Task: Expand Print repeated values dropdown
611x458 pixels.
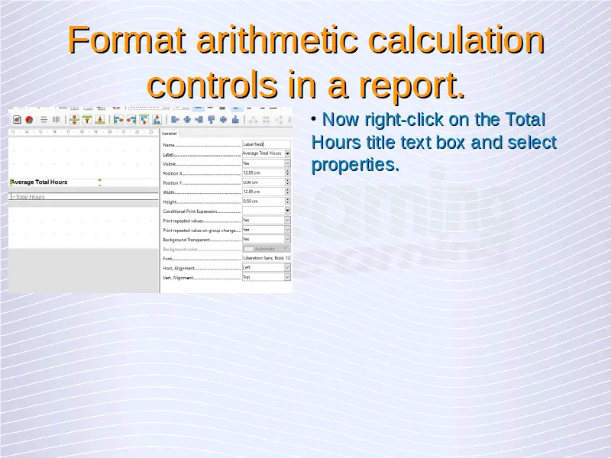Action: click(x=288, y=220)
